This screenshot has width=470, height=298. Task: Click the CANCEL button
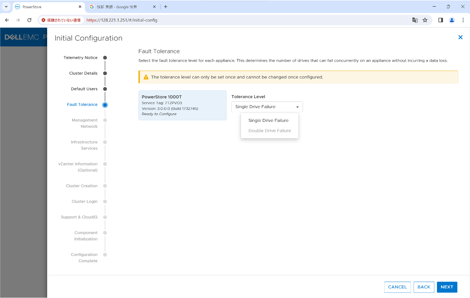click(x=397, y=287)
